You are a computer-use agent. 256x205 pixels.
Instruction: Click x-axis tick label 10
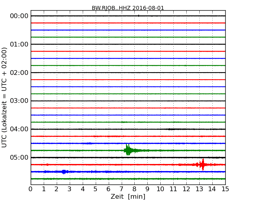click(x=160, y=189)
